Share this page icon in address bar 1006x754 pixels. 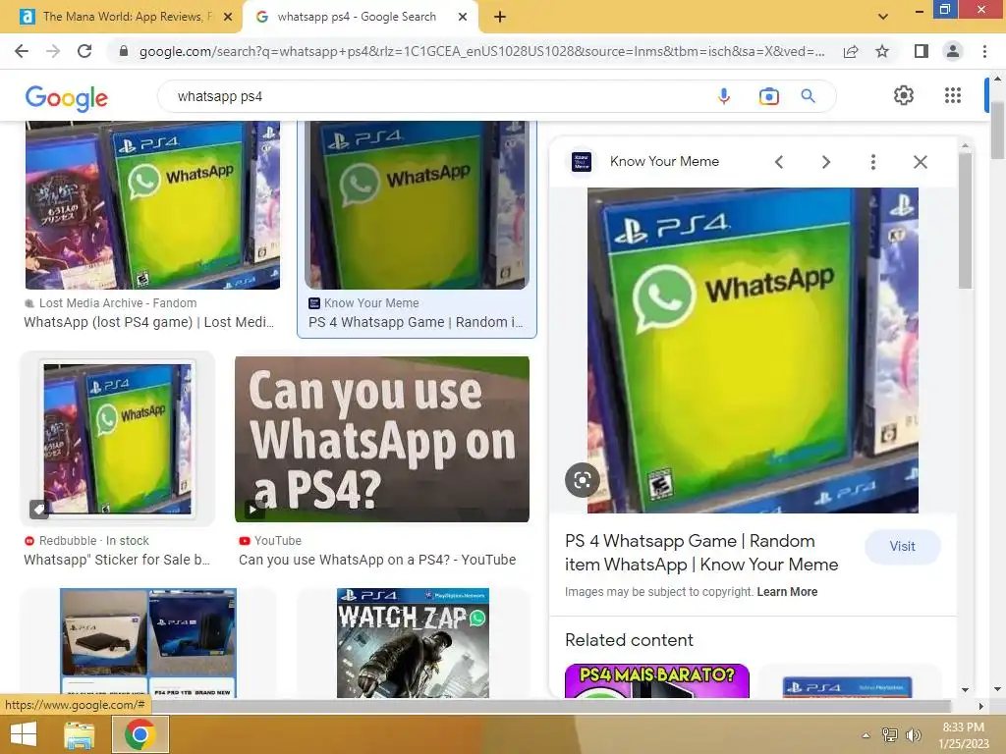(x=851, y=51)
